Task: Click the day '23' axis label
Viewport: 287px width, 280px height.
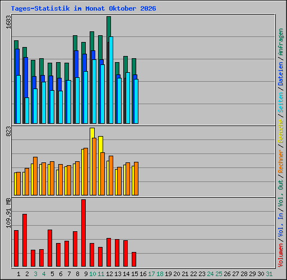Action: point(202,274)
